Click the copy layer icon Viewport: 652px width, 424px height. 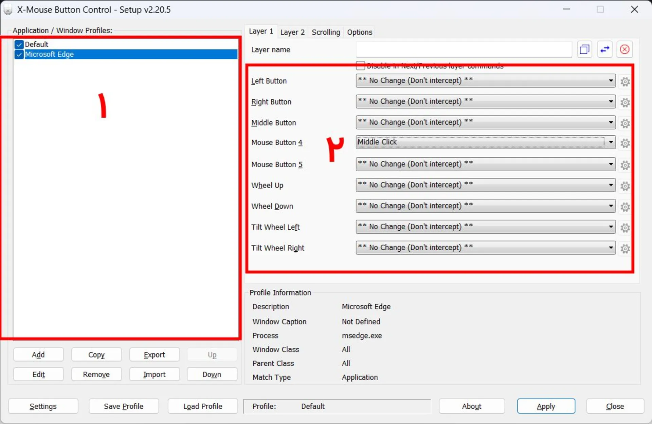tap(585, 49)
